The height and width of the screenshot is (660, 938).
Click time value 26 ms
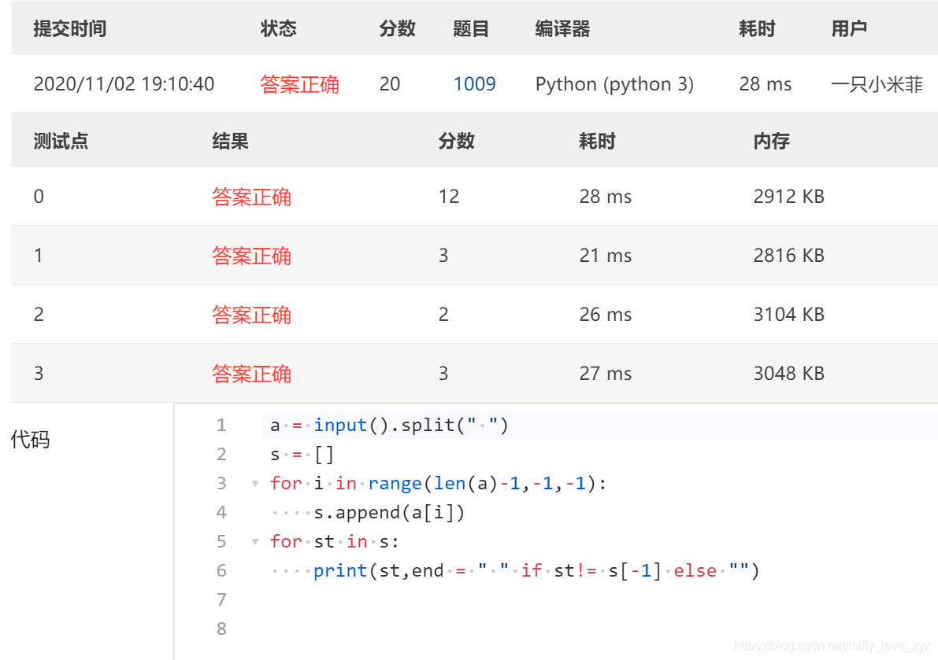tap(606, 315)
